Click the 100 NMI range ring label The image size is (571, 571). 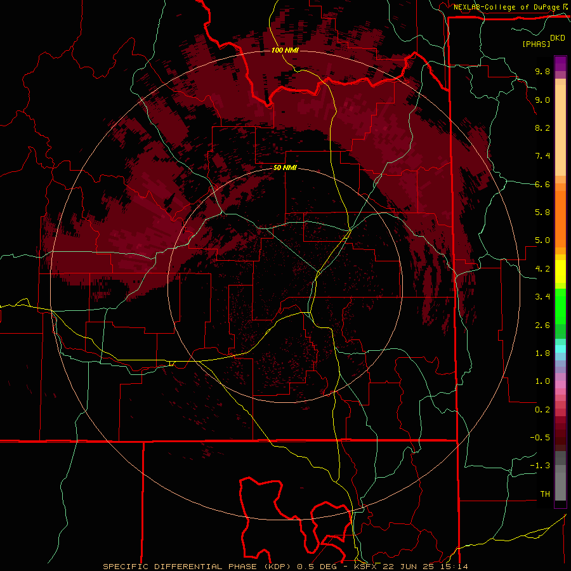pyautogui.click(x=285, y=50)
